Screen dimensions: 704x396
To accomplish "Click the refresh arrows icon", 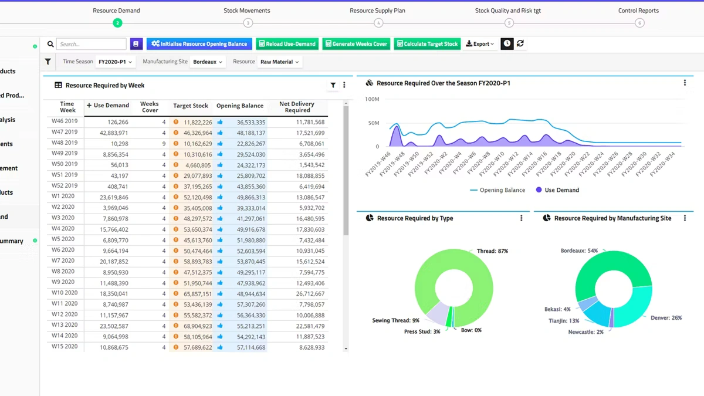I will point(520,44).
